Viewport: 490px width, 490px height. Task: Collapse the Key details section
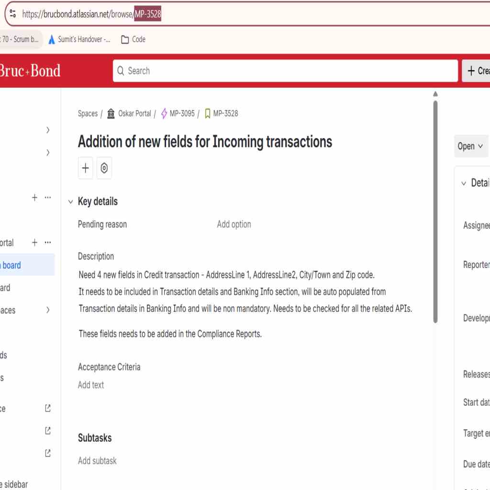point(71,202)
